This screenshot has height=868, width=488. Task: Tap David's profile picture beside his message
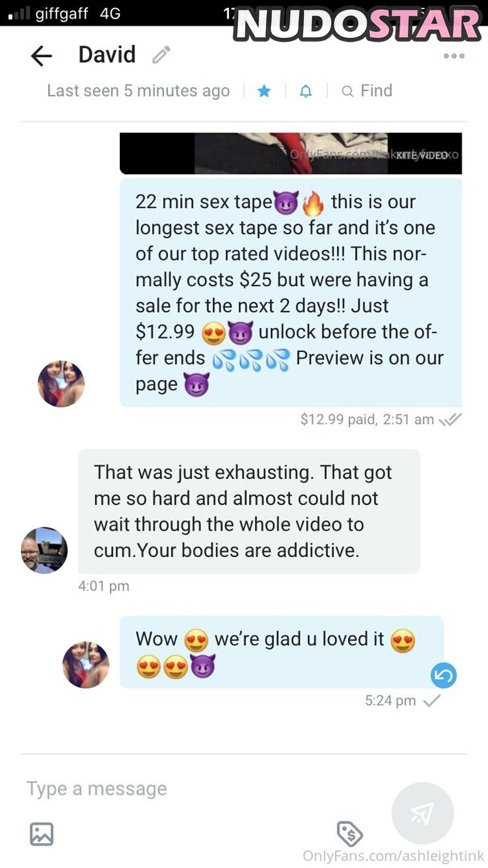point(44,550)
